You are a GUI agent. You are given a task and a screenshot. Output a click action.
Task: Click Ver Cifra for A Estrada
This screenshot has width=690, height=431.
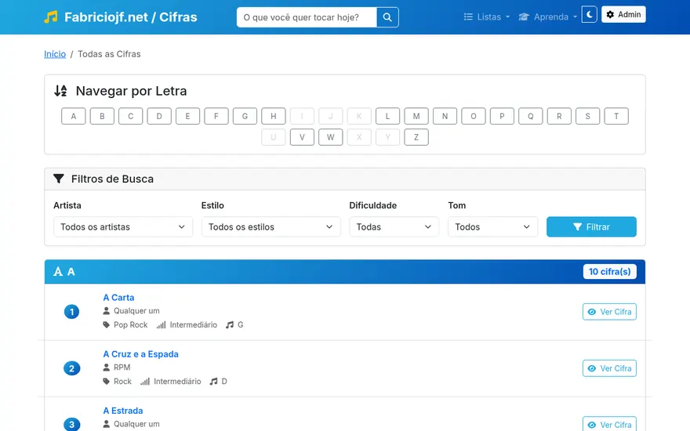[609, 425]
